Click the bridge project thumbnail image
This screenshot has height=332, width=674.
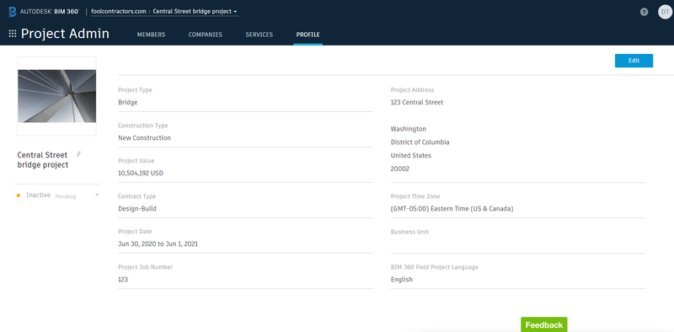point(56,96)
